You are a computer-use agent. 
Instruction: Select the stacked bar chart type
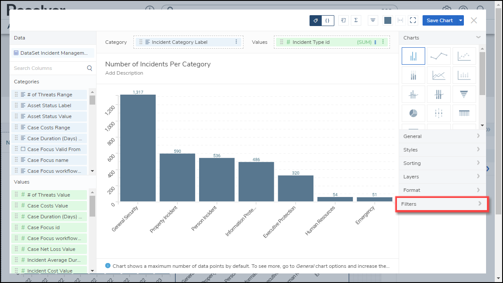[413, 75]
